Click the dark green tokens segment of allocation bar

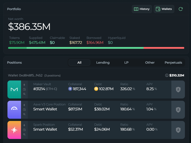(17, 48)
